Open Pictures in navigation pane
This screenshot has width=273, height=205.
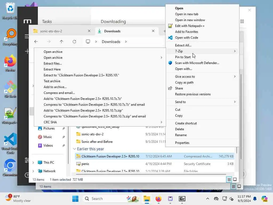tap(49, 128)
